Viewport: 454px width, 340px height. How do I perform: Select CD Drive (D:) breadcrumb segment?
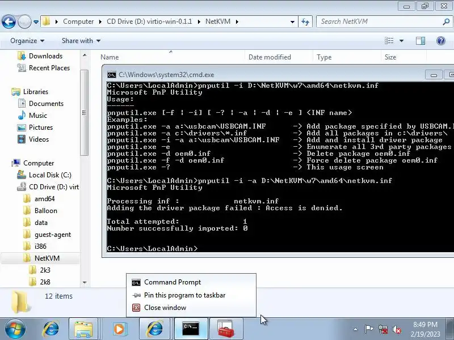coord(149,22)
